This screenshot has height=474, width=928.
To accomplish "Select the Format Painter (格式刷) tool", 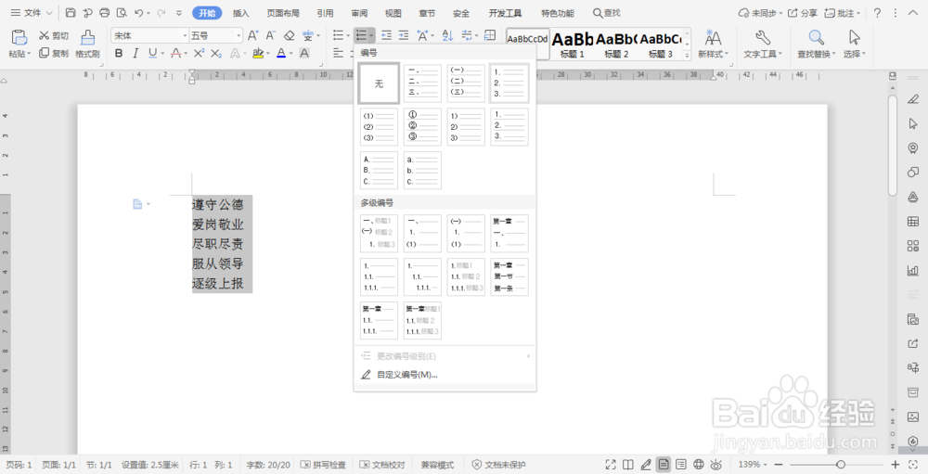I will pyautogui.click(x=87, y=44).
